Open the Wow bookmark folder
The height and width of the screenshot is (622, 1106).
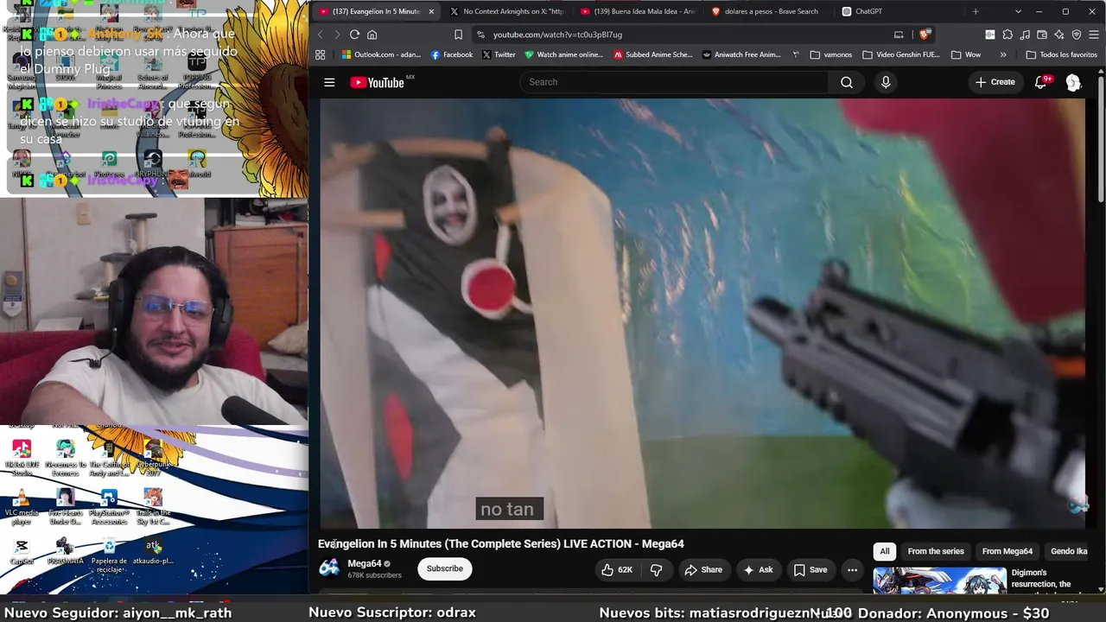click(966, 54)
